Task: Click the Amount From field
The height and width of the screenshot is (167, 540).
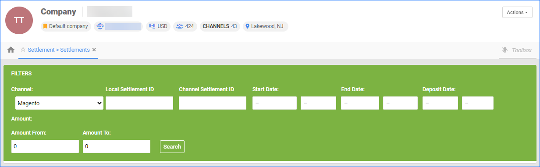Action: [45, 146]
